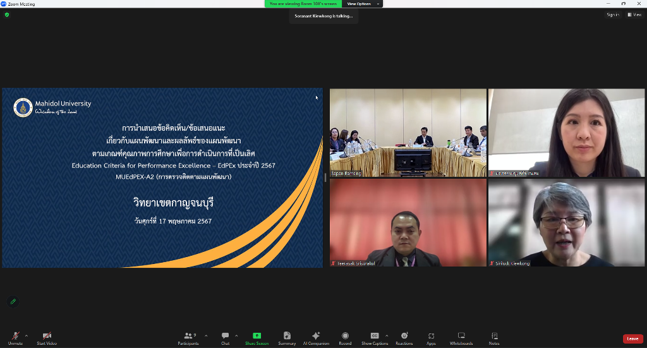This screenshot has height=348, width=647.
Task: Launch AI Companion
Action: point(316,338)
